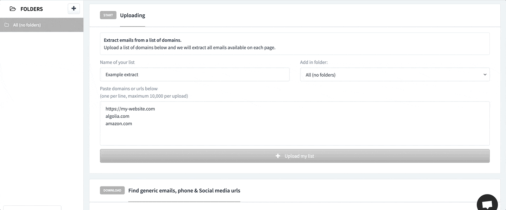Screen dimensions: 506x210
Task: Click the FOLDERS sidebar heading
Action: pos(32,9)
